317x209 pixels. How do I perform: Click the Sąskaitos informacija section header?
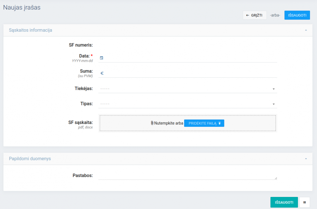[x=31, y=30]
